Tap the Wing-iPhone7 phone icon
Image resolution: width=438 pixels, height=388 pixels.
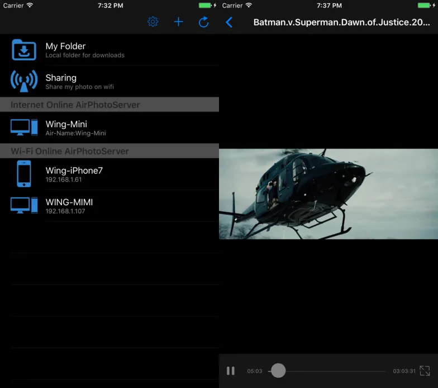click(x=24, y=174)
